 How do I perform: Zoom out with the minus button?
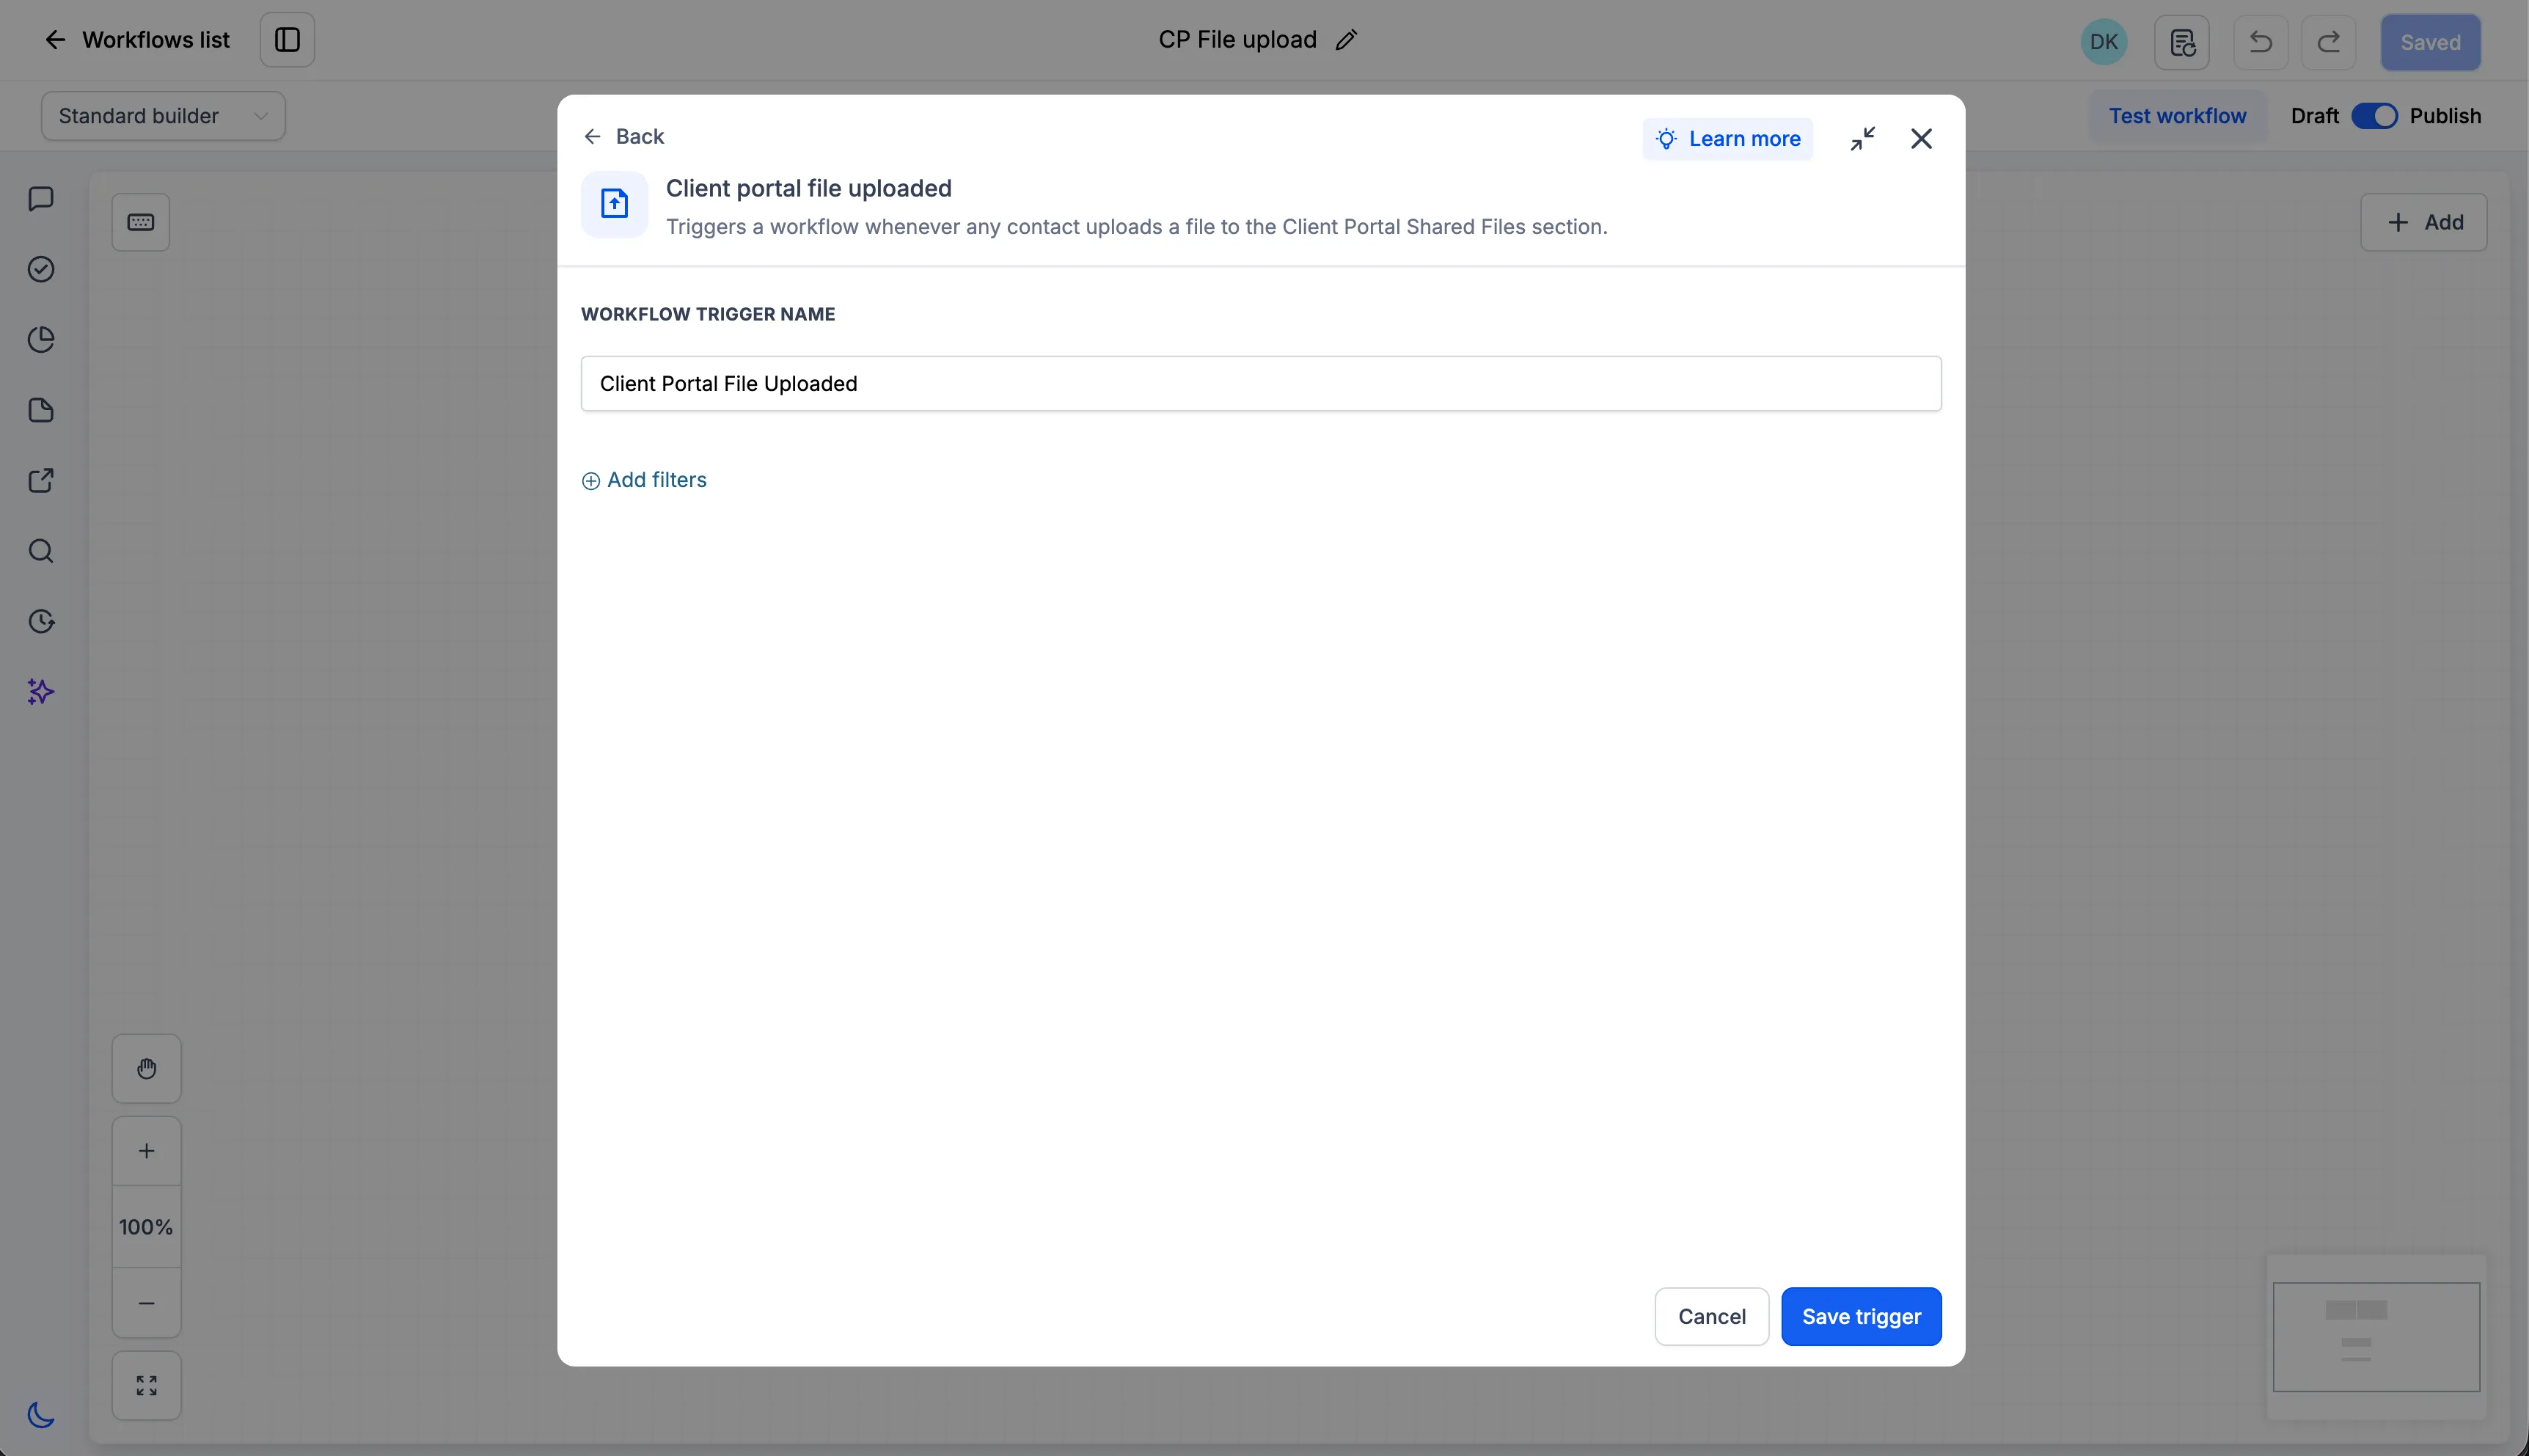click(x=147, y=1303)
